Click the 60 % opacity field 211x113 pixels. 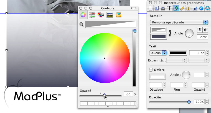128,94
